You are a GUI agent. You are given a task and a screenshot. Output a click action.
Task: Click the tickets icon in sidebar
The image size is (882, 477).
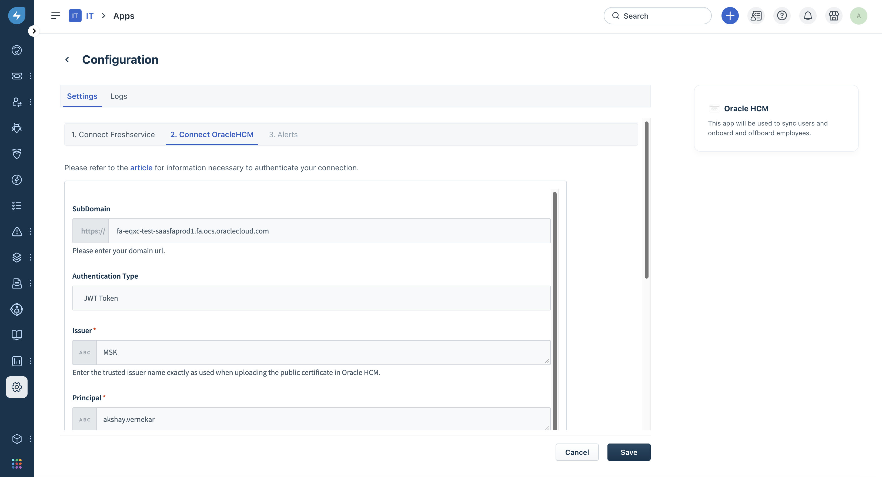(16, 76)
